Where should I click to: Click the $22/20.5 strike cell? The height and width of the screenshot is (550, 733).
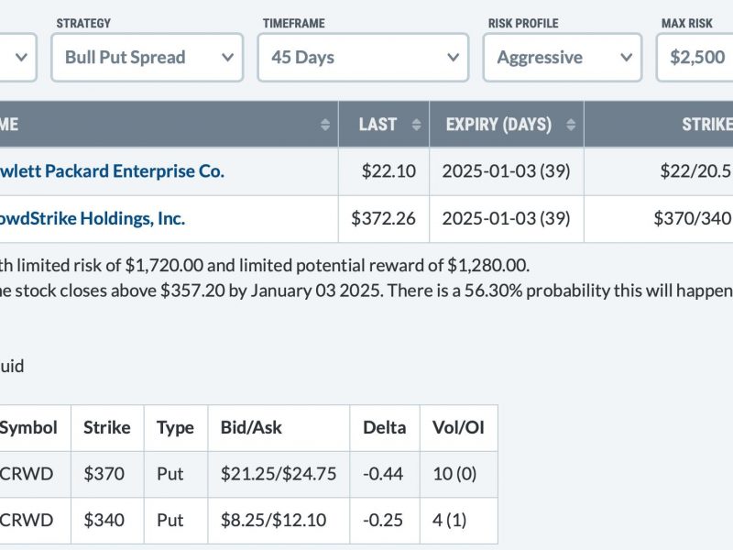click(x=659, y=171)
